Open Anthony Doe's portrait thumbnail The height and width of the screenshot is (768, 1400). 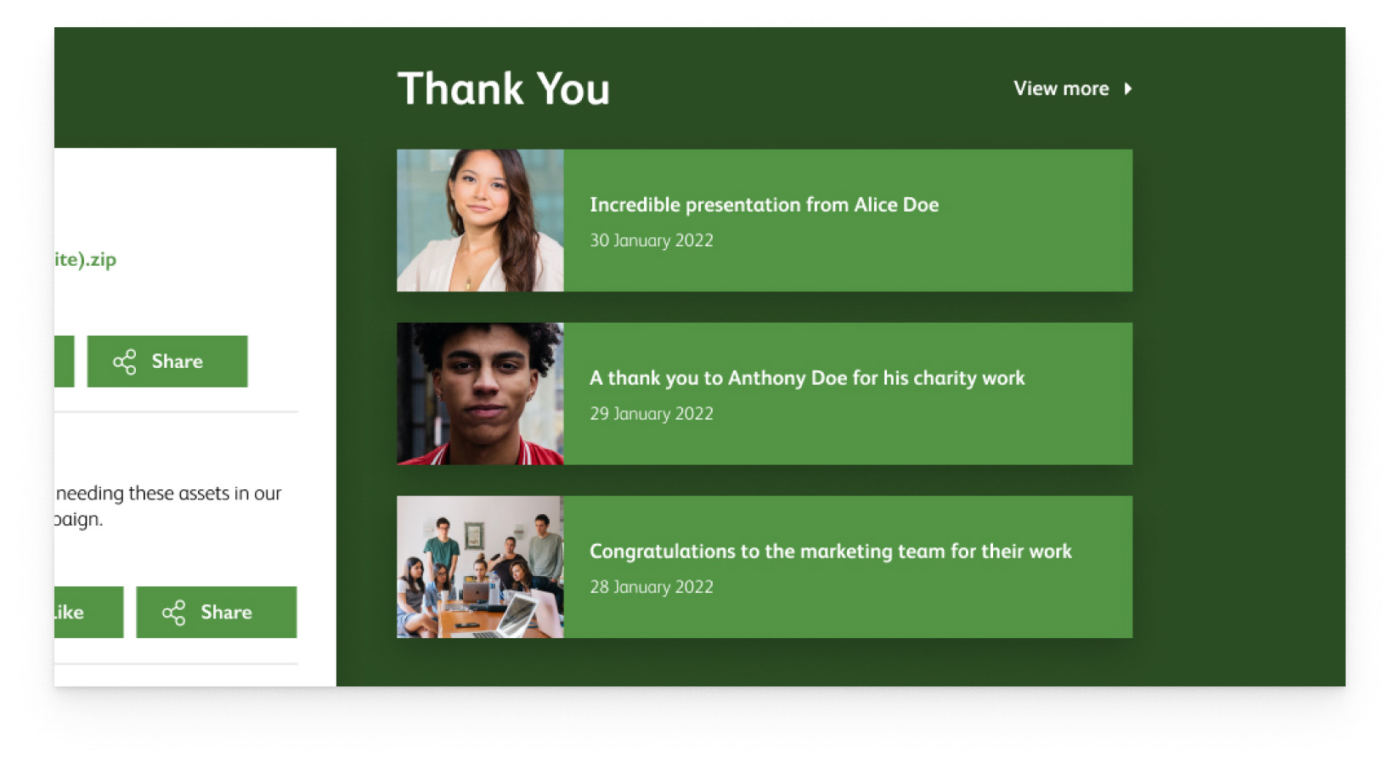(480, 394)
